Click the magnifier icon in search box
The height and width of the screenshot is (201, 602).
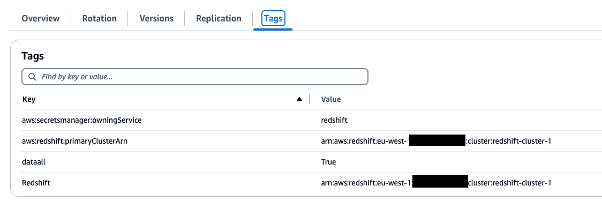point(32,77)
